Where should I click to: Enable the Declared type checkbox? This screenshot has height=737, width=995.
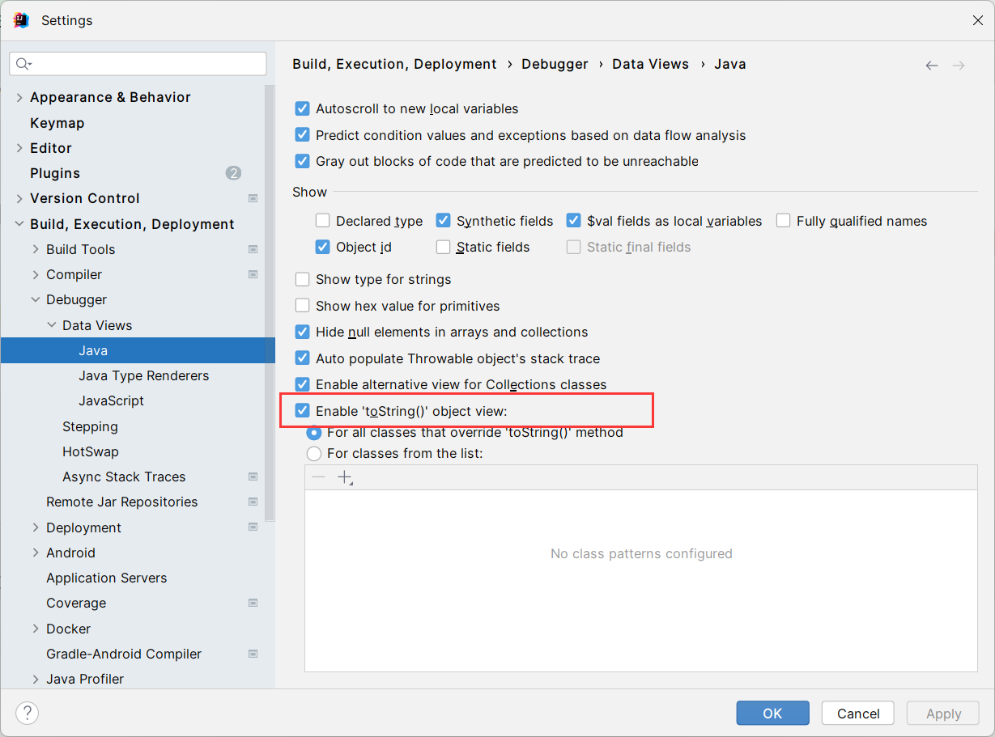pyautogui.click(x=323, y=221)
